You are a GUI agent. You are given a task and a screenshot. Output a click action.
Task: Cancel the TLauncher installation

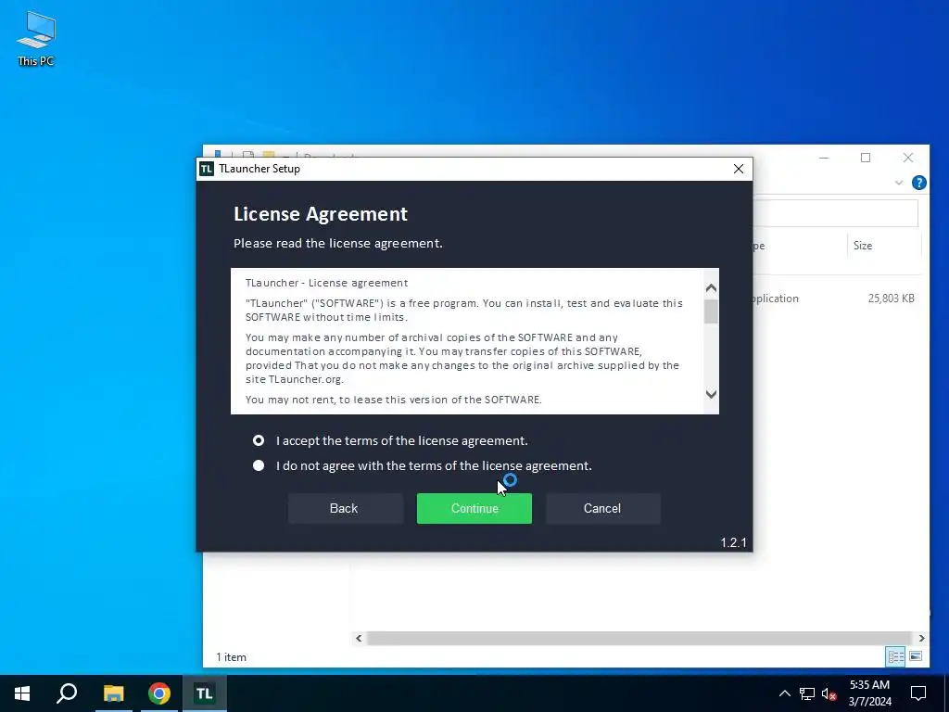(602, 508)
